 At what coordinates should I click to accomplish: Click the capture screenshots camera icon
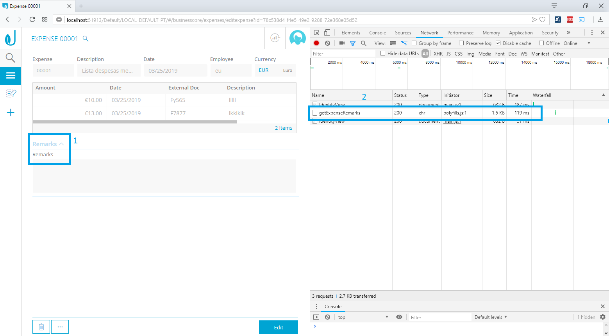point(342,43)
